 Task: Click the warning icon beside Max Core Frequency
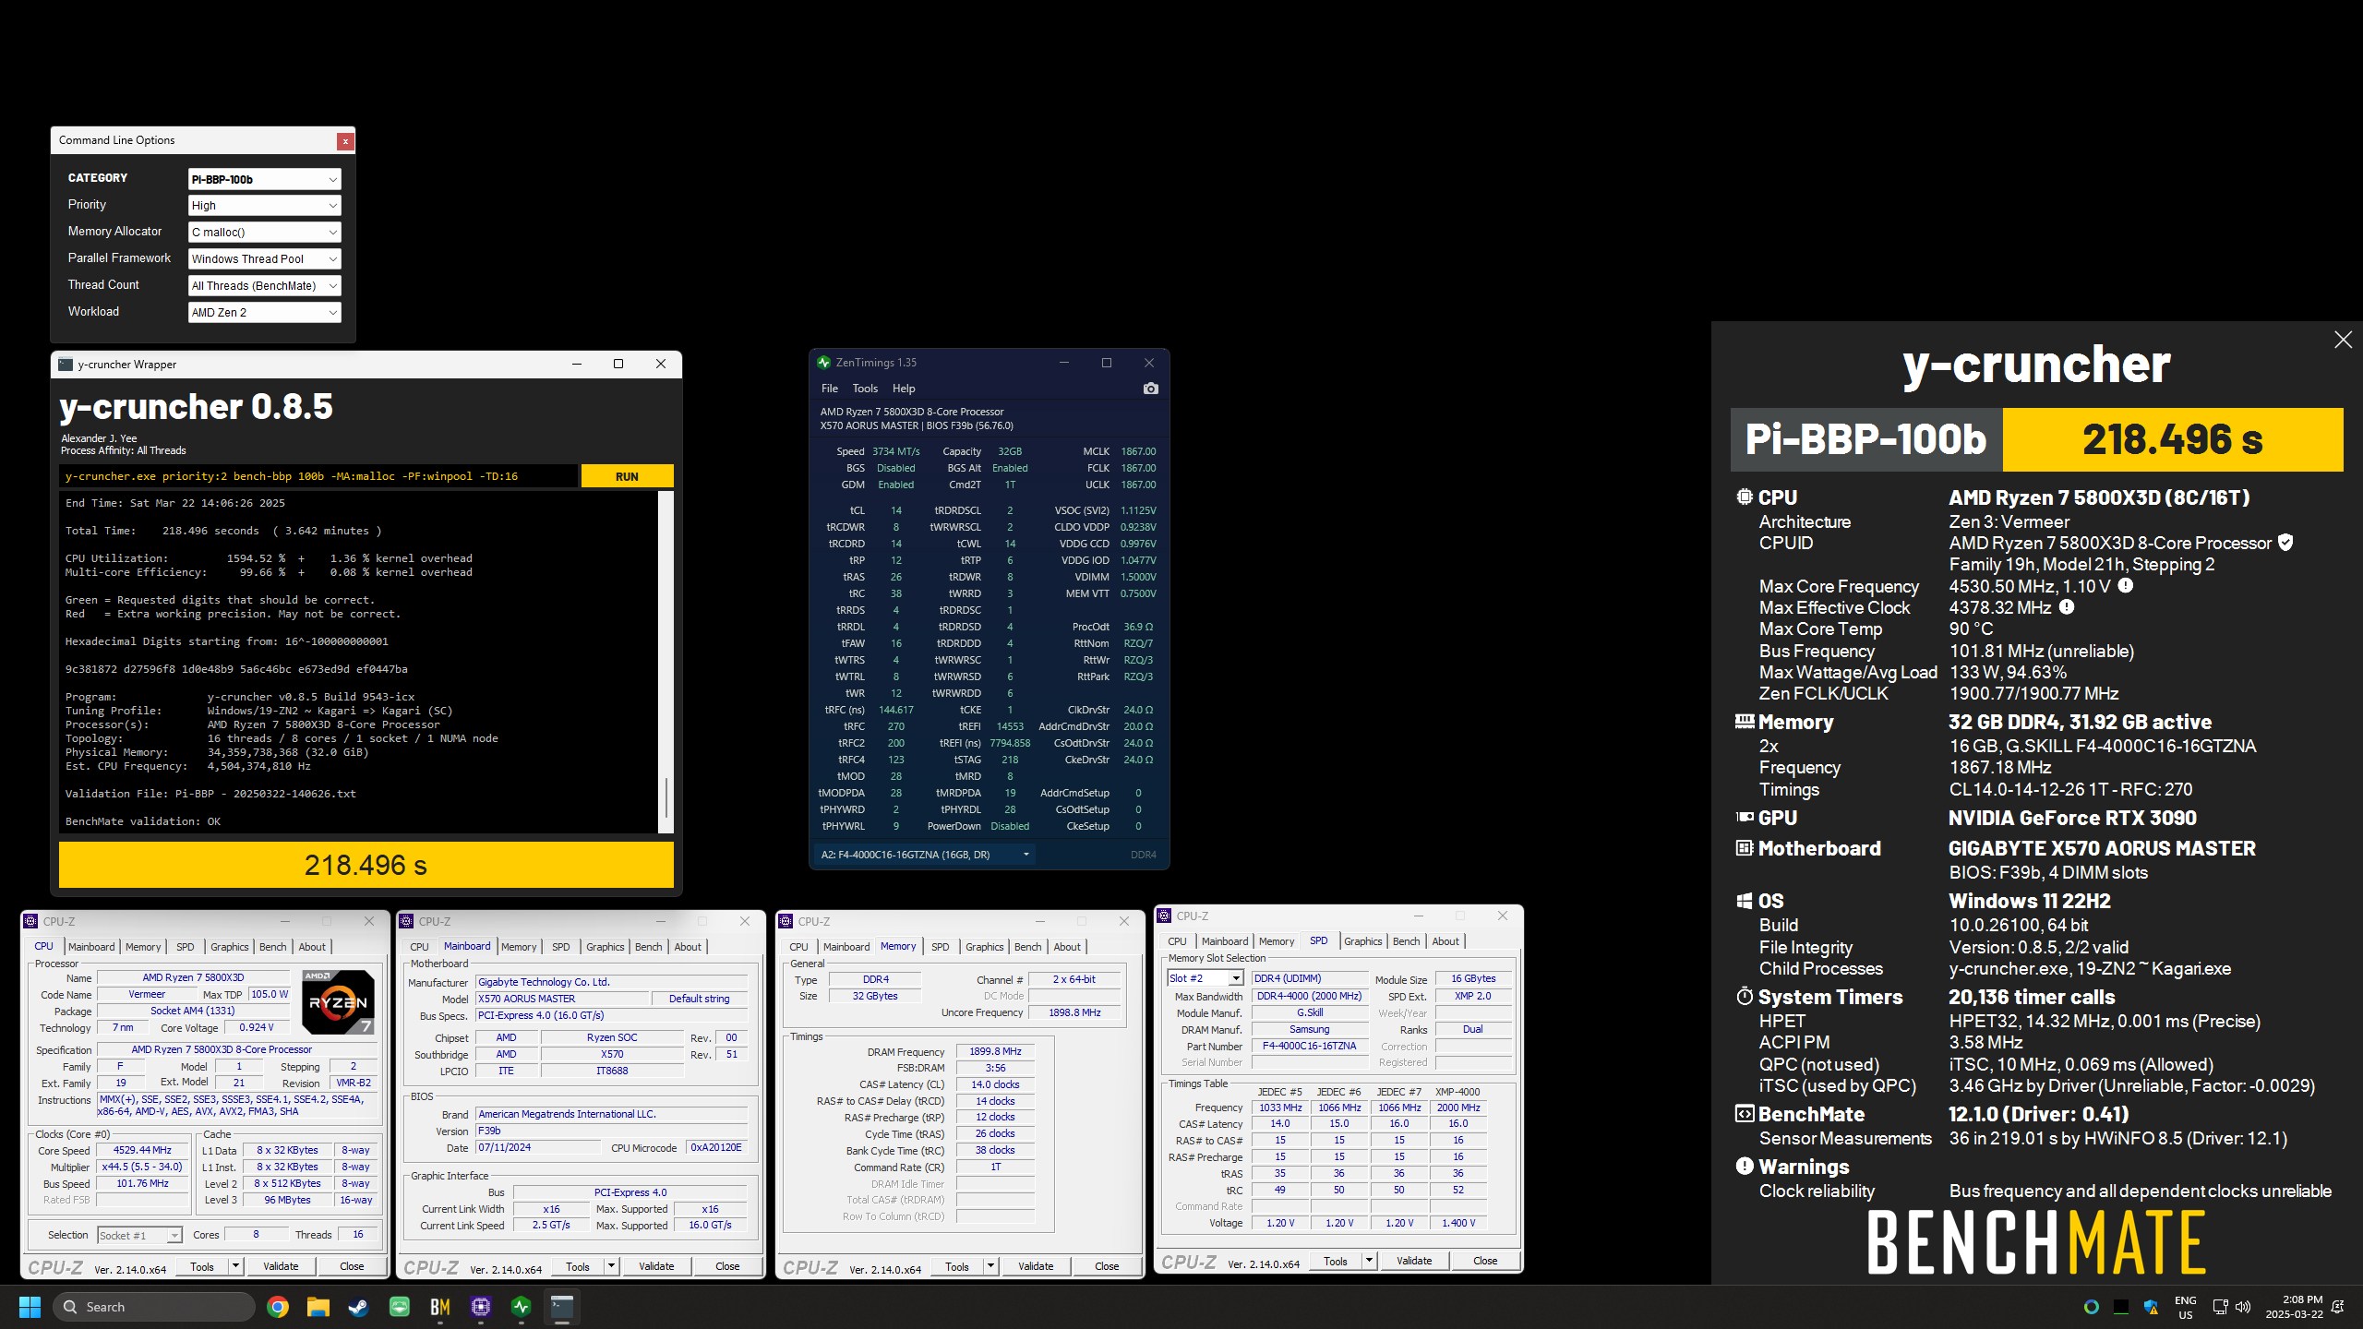pyautogui.click(x=2125, y=586)
